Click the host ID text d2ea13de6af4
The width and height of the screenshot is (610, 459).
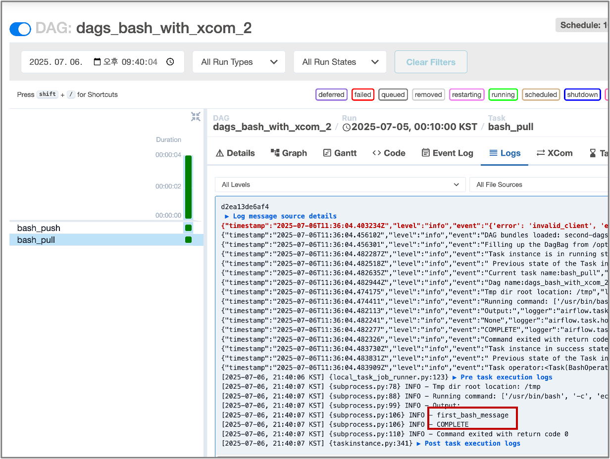tap(245, 207)
